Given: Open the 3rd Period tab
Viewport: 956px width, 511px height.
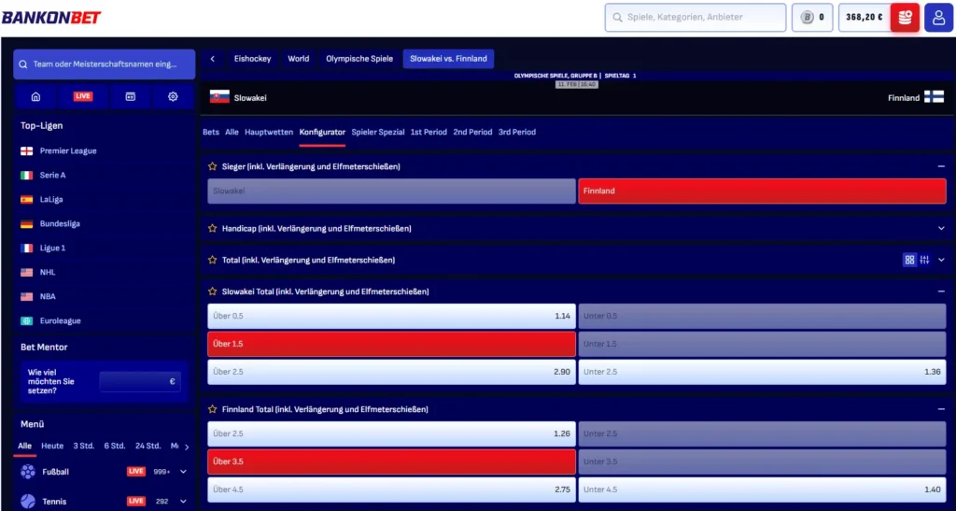Looking at the screenshot, I should [x=517, y=133].
